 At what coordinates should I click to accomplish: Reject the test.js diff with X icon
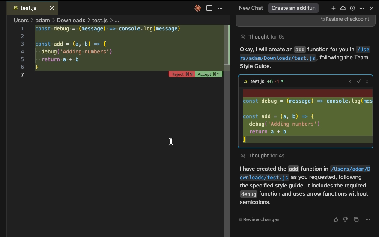tap(349, 81)
